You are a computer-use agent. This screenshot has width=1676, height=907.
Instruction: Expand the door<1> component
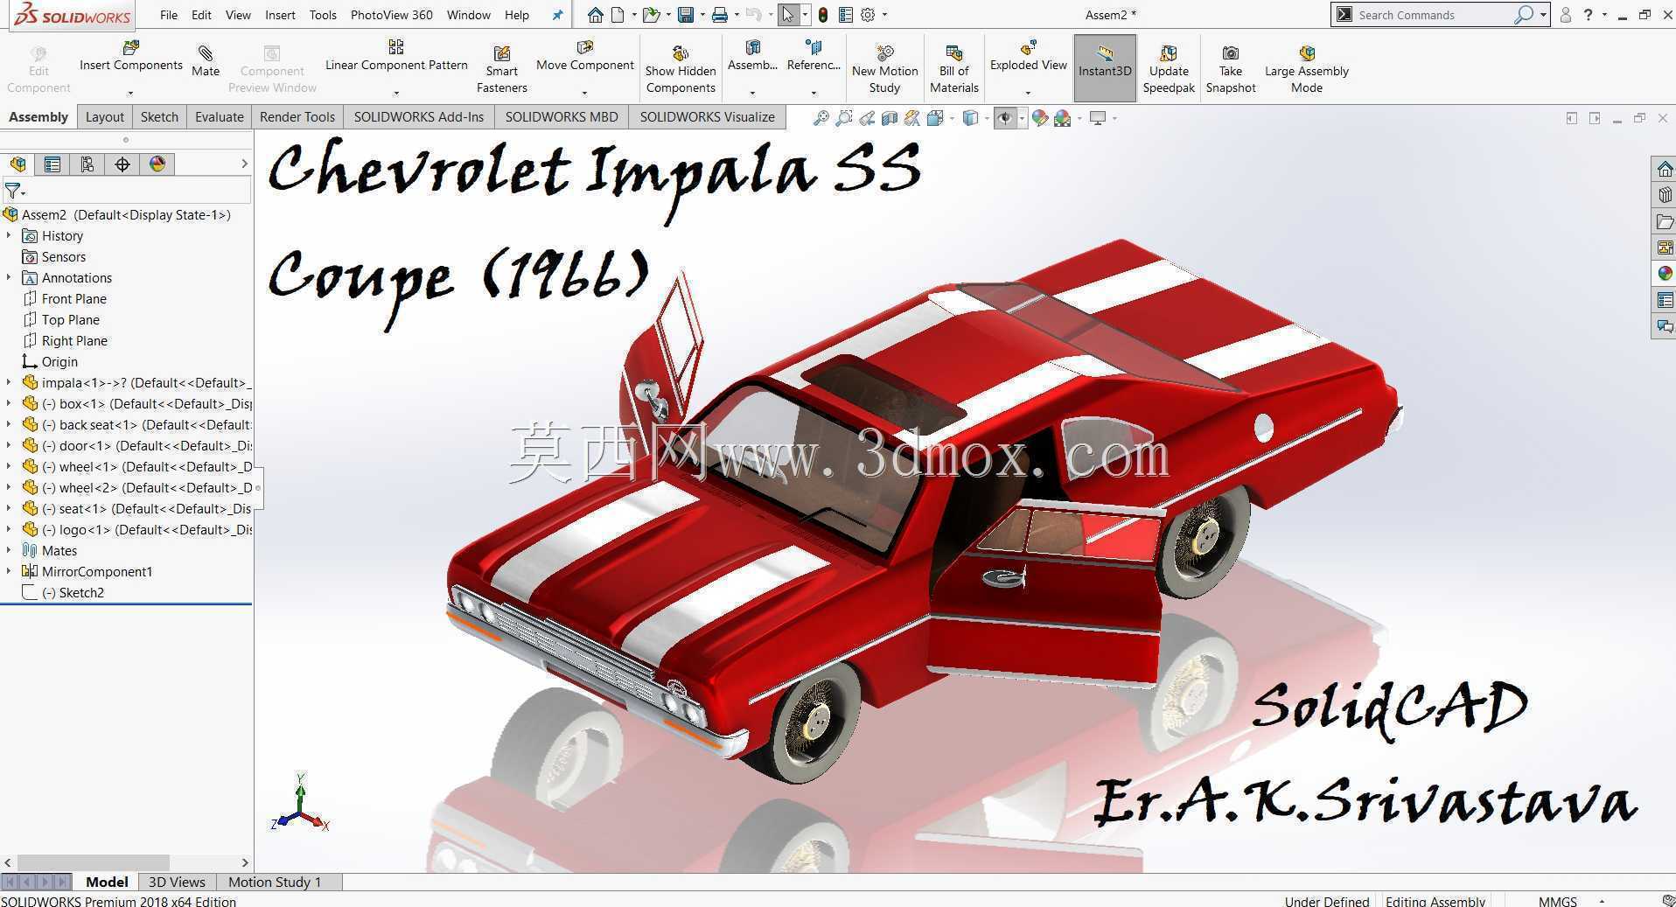[9, 446]
